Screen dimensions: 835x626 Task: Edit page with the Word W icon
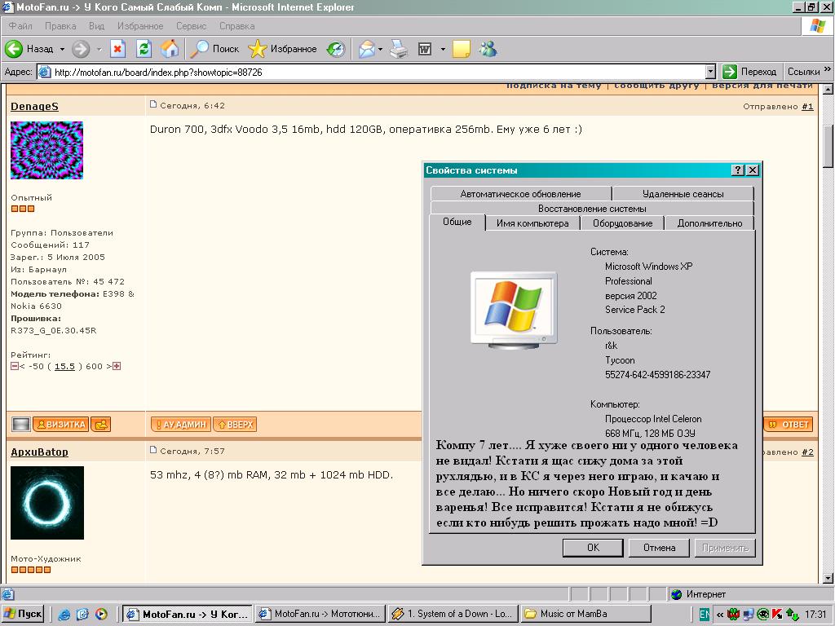coord(424,49)
